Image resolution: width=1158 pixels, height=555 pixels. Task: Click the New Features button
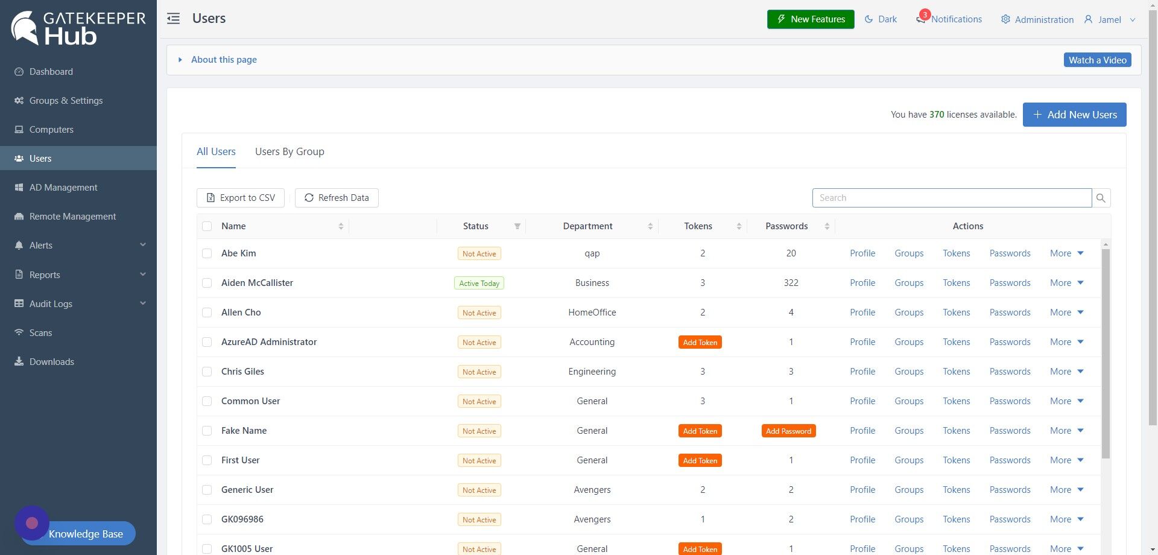(x=811, y=19)
